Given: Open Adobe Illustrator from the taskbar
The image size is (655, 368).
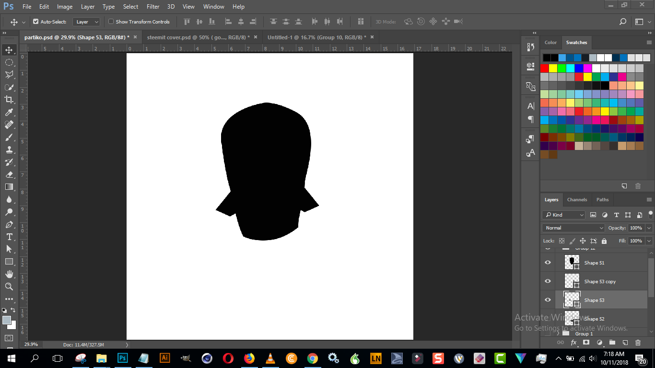Looking at the screenshot, I should click(164, 358).
